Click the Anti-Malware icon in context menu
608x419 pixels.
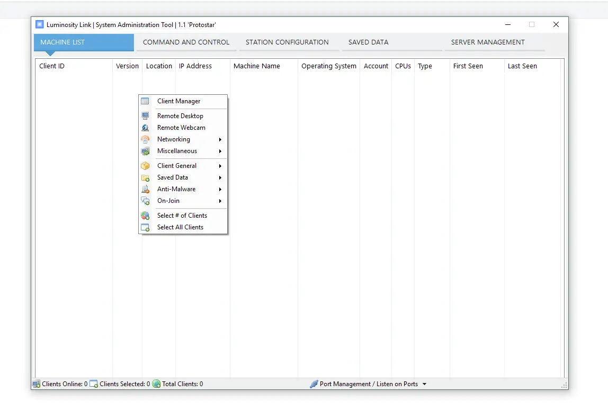tap(145, 189)
